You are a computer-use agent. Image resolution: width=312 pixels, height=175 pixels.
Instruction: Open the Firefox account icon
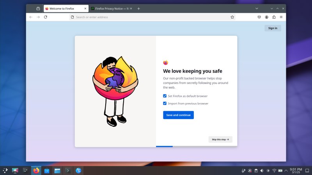(267, 17)
